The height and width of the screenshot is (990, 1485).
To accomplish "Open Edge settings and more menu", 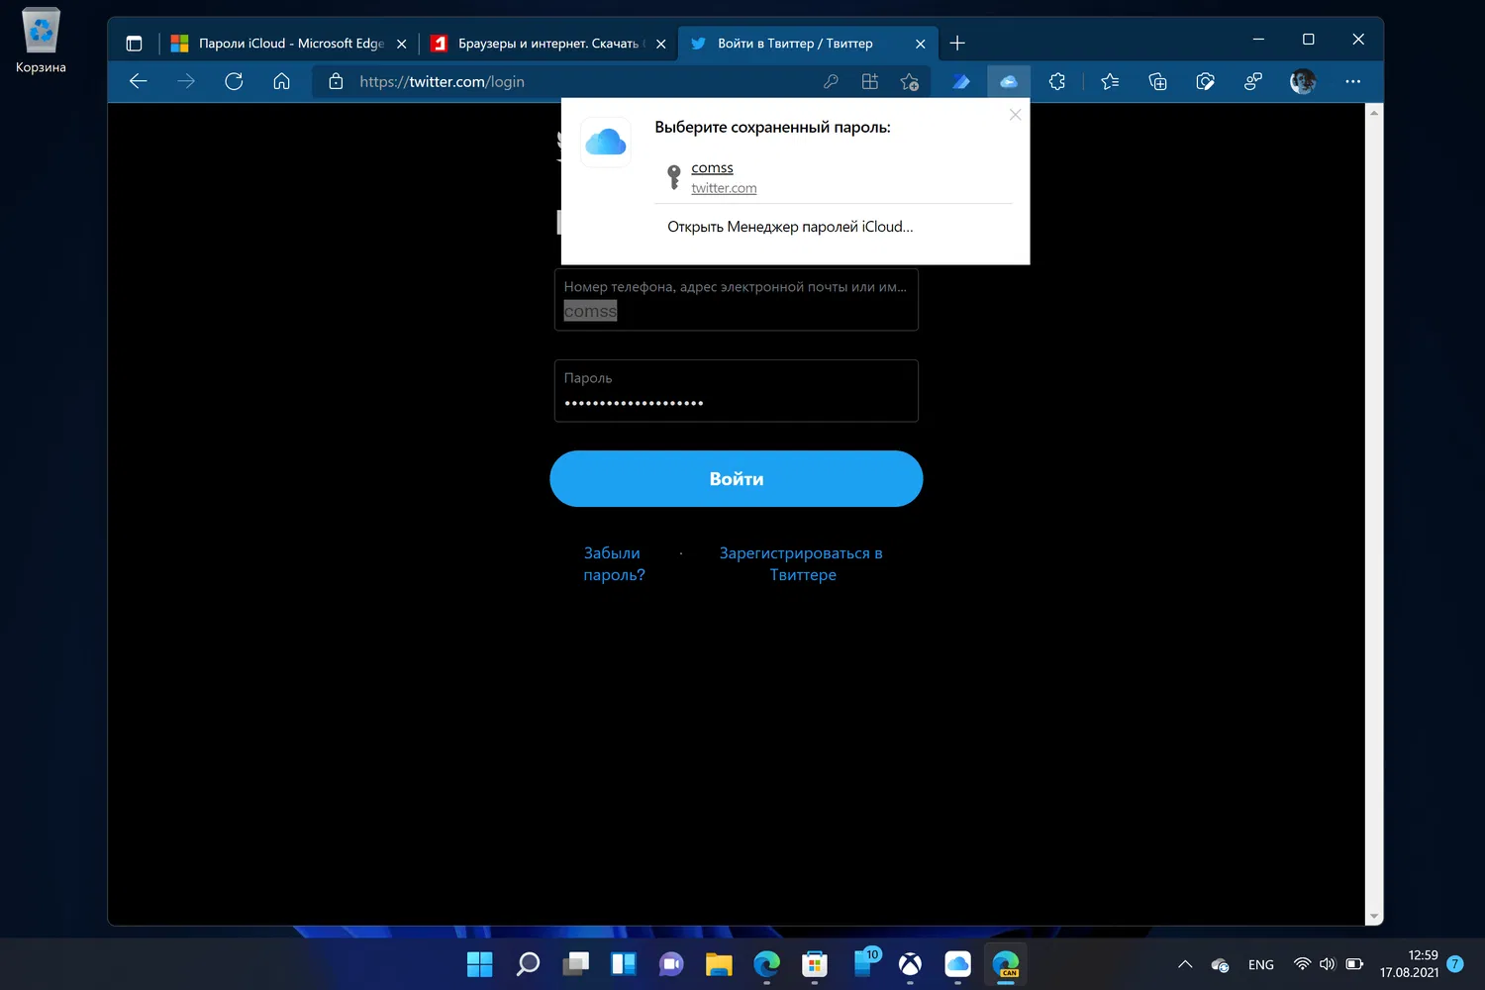I will [x=1353, y=81].
